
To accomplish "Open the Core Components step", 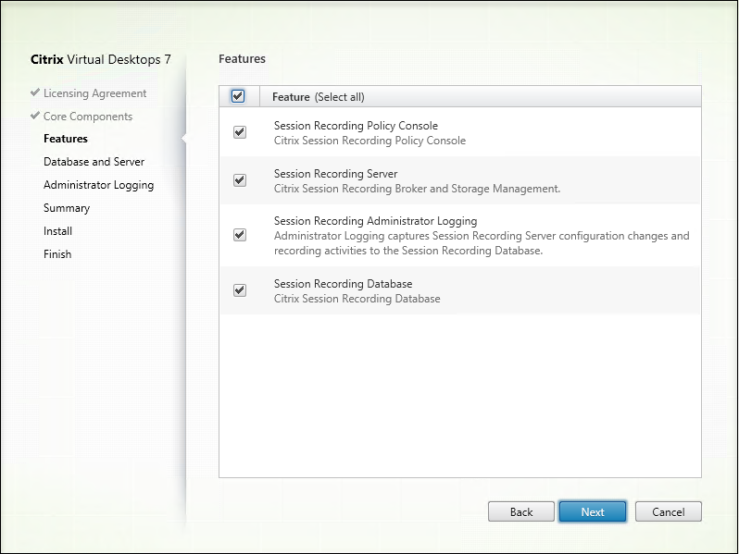I will (88, 117).
